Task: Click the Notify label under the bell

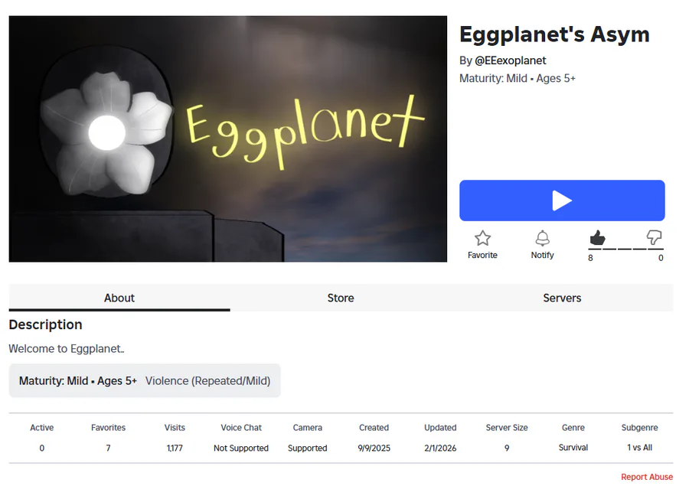Action: pyautogui.click(x=542, y=255)
